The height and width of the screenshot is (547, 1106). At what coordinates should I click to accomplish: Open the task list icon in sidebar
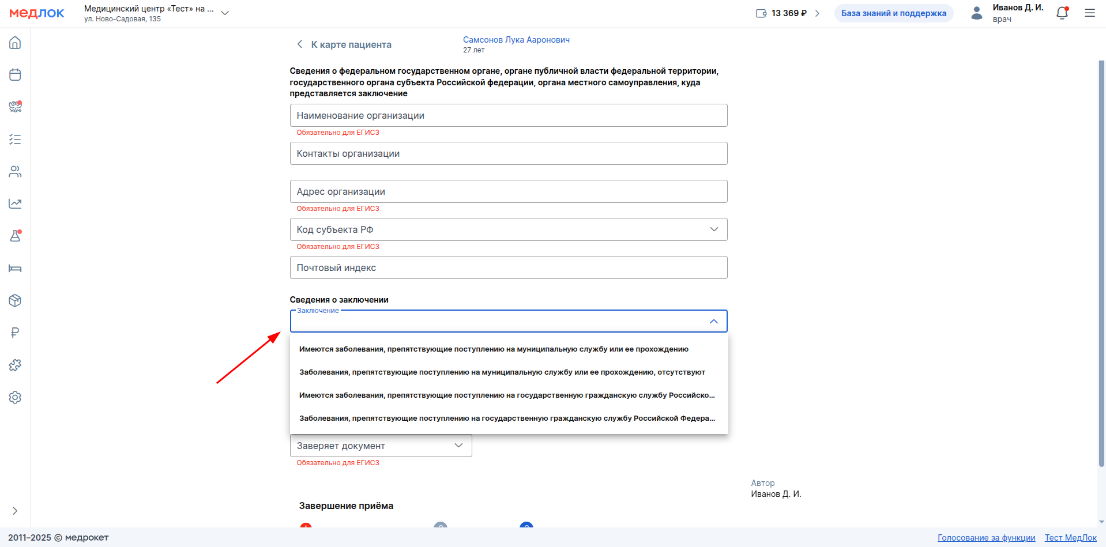[15, 139]
